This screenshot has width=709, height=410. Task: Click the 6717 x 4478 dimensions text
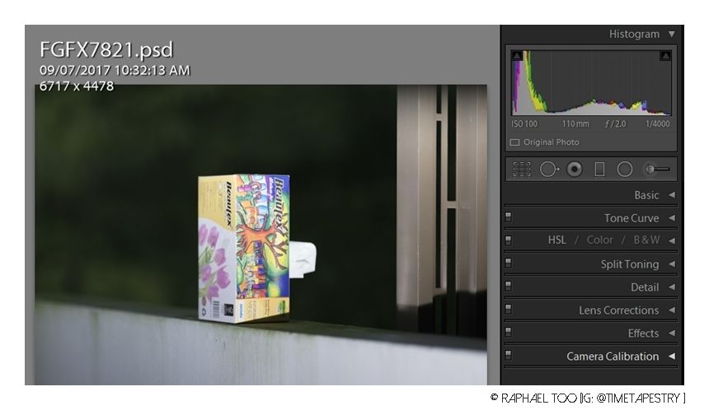point(77,86)
